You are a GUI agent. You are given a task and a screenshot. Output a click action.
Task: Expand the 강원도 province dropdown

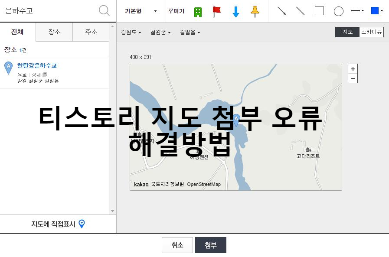pos(131,32)
